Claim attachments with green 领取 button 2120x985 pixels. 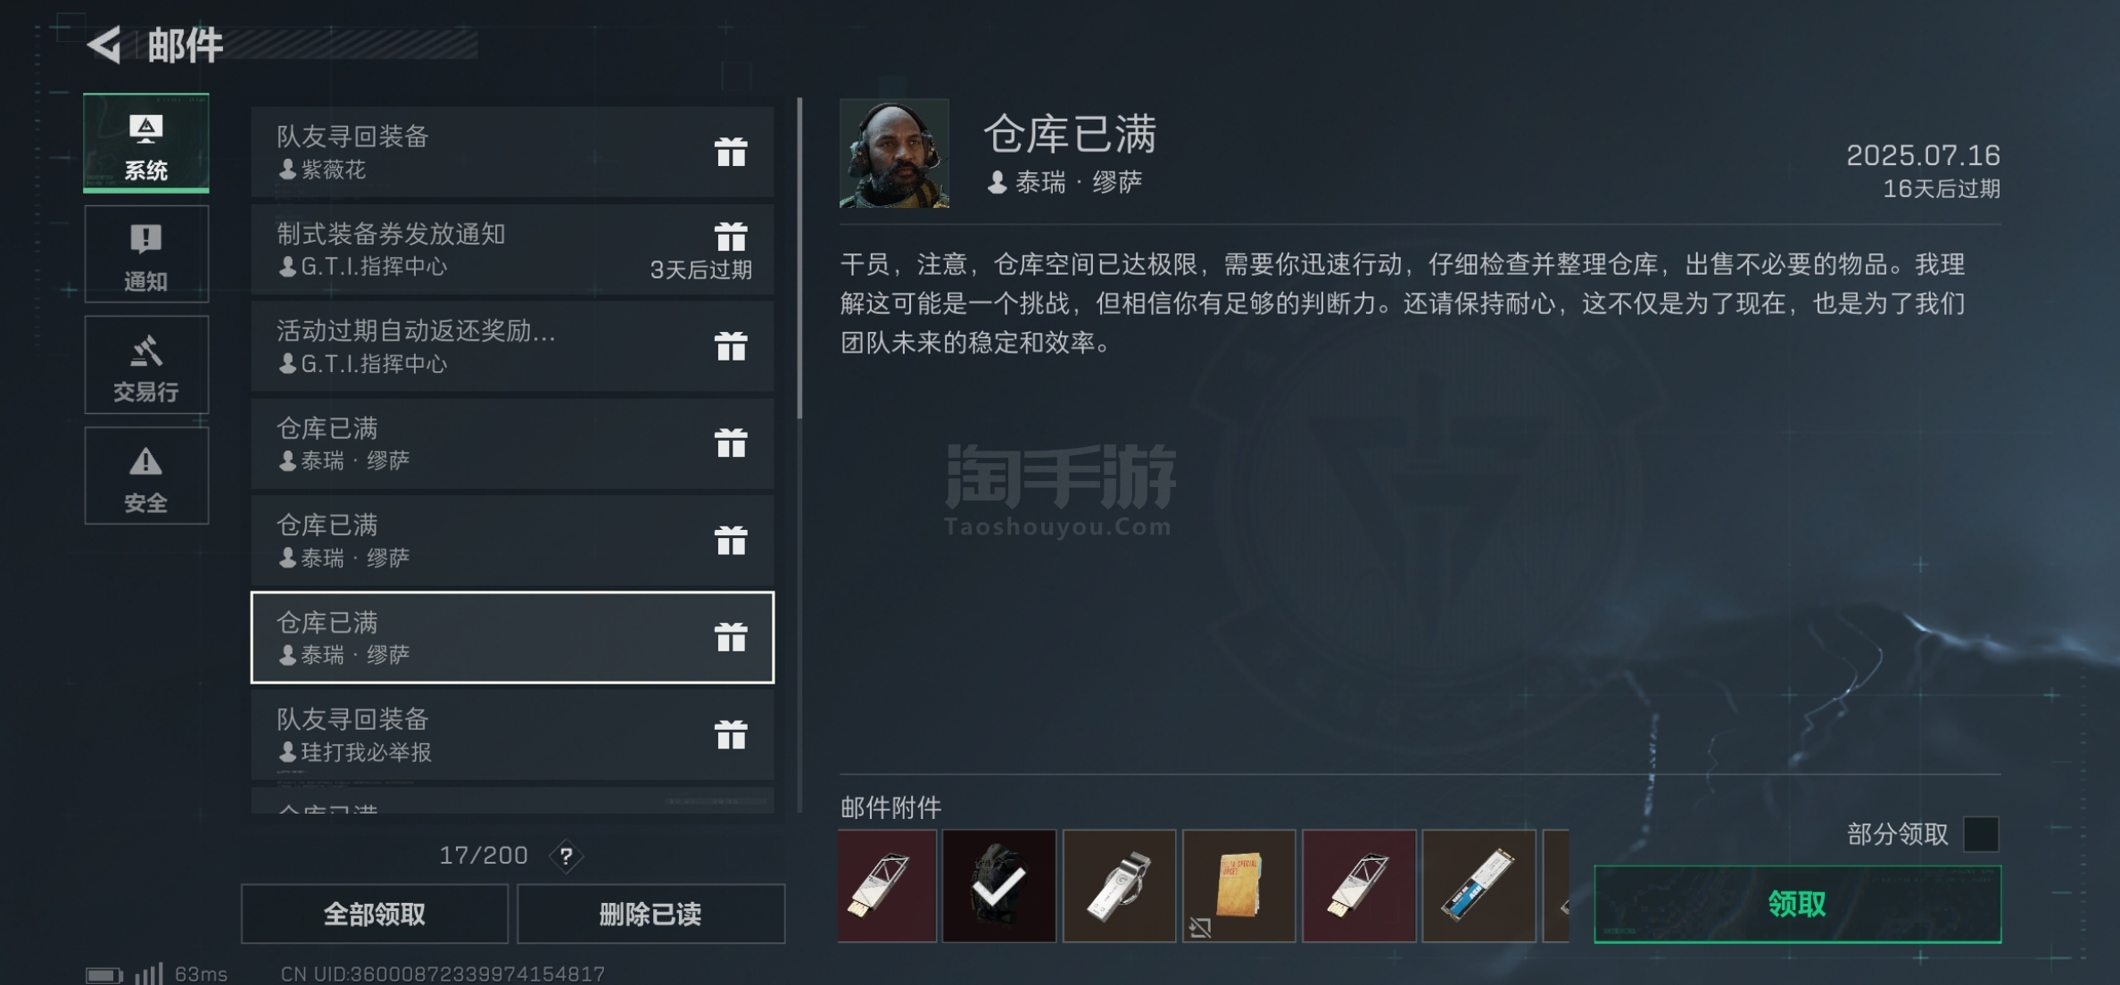coord(1797,904)
